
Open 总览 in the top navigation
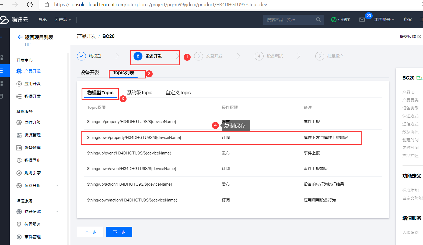point(43,20)
